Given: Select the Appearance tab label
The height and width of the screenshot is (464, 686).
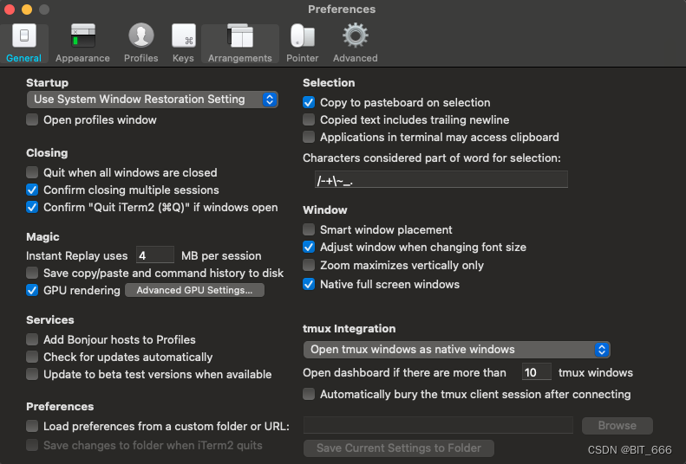Looking at the screenshot, I should [x=82, y=58].
